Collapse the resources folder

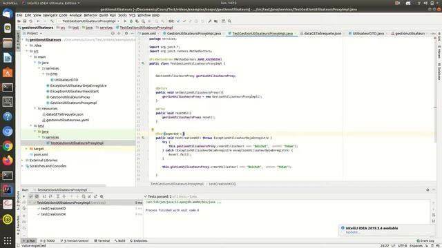[x=35, y=109]
